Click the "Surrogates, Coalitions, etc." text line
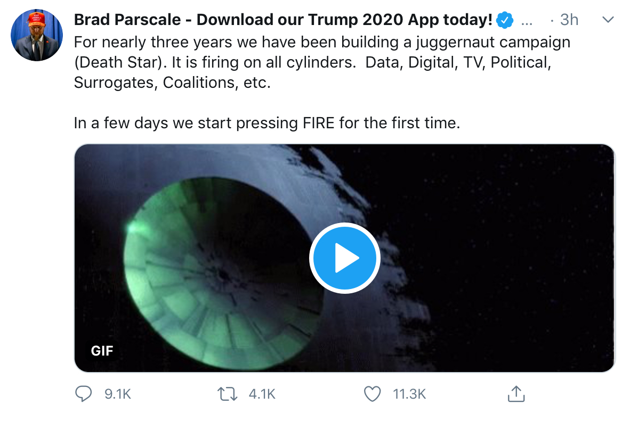Screen dimensions: 630x429 coord(172,83)
